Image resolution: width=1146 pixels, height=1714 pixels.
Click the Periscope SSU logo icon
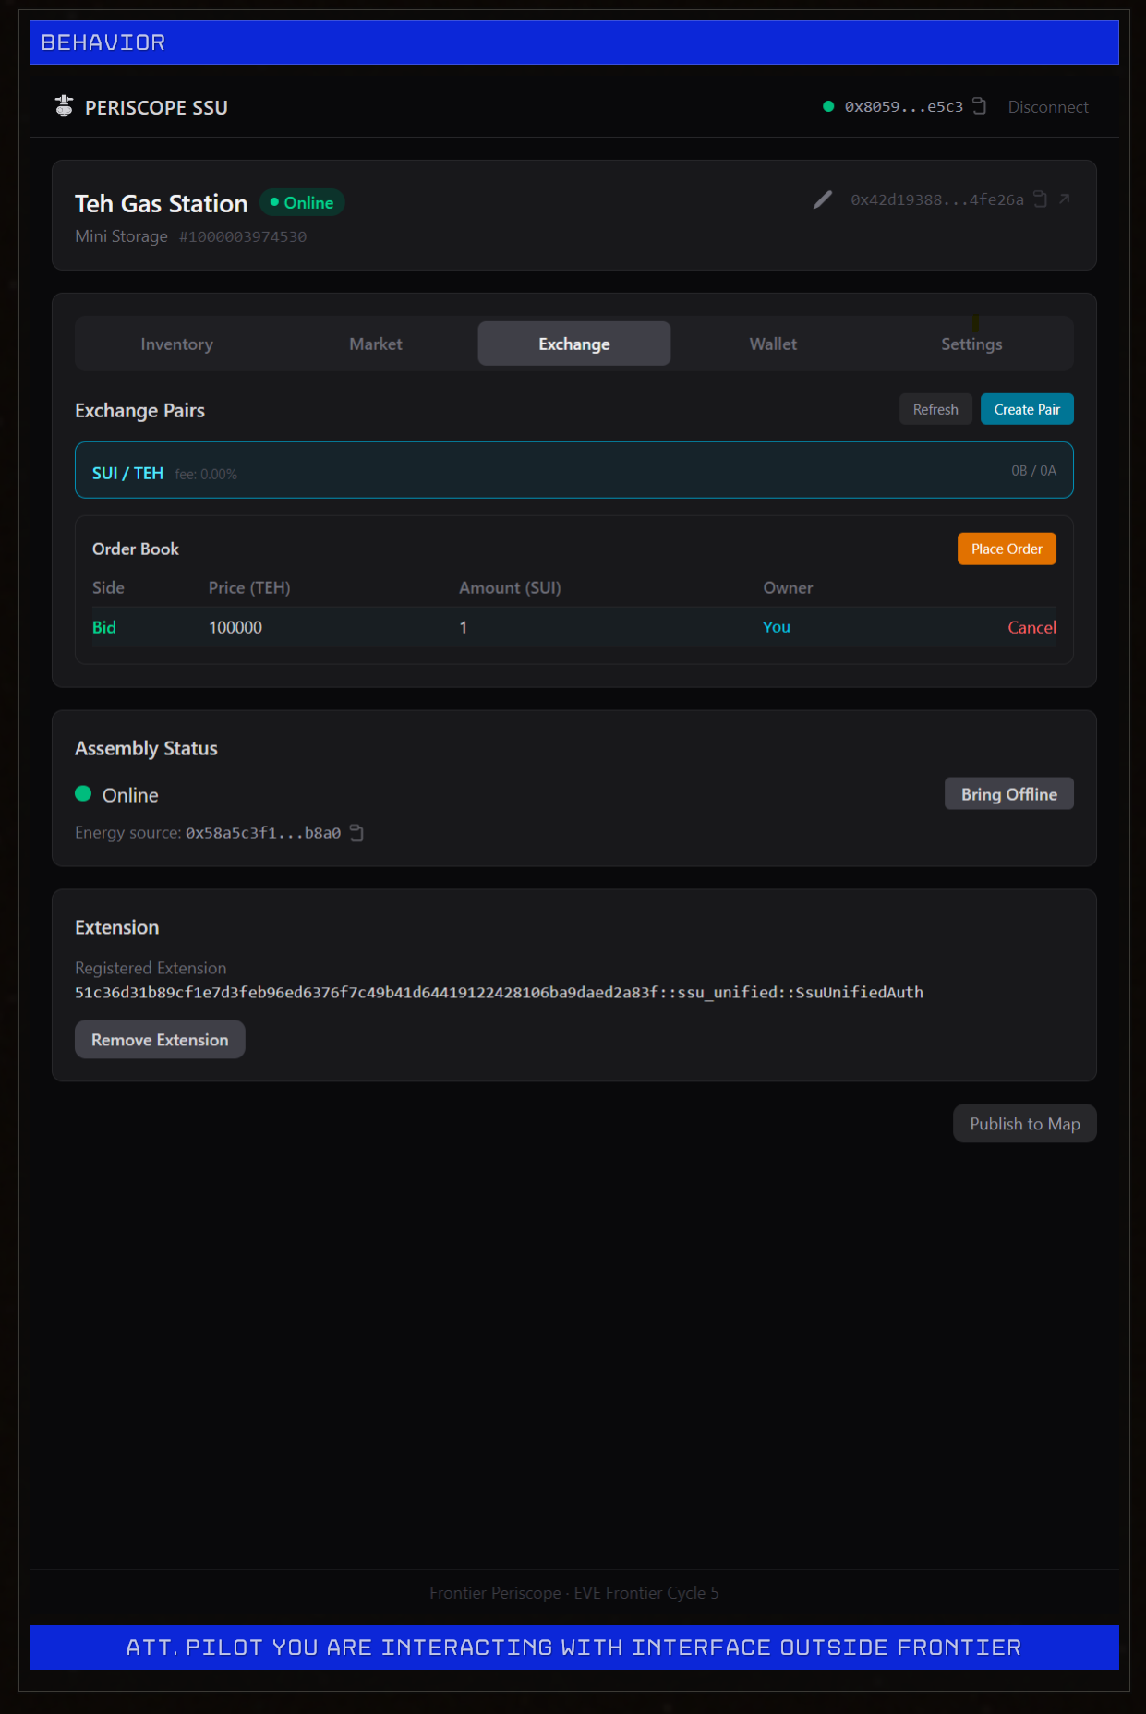click(64, 106)
